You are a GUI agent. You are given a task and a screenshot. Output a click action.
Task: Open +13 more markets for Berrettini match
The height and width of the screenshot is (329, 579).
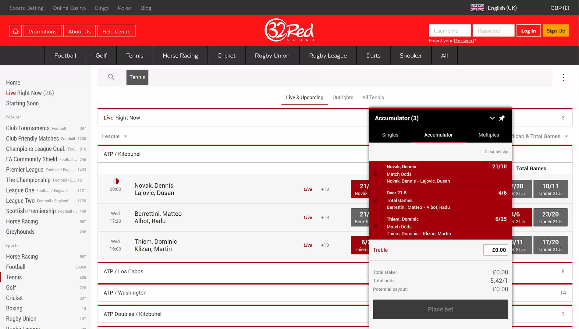point(325,217)
